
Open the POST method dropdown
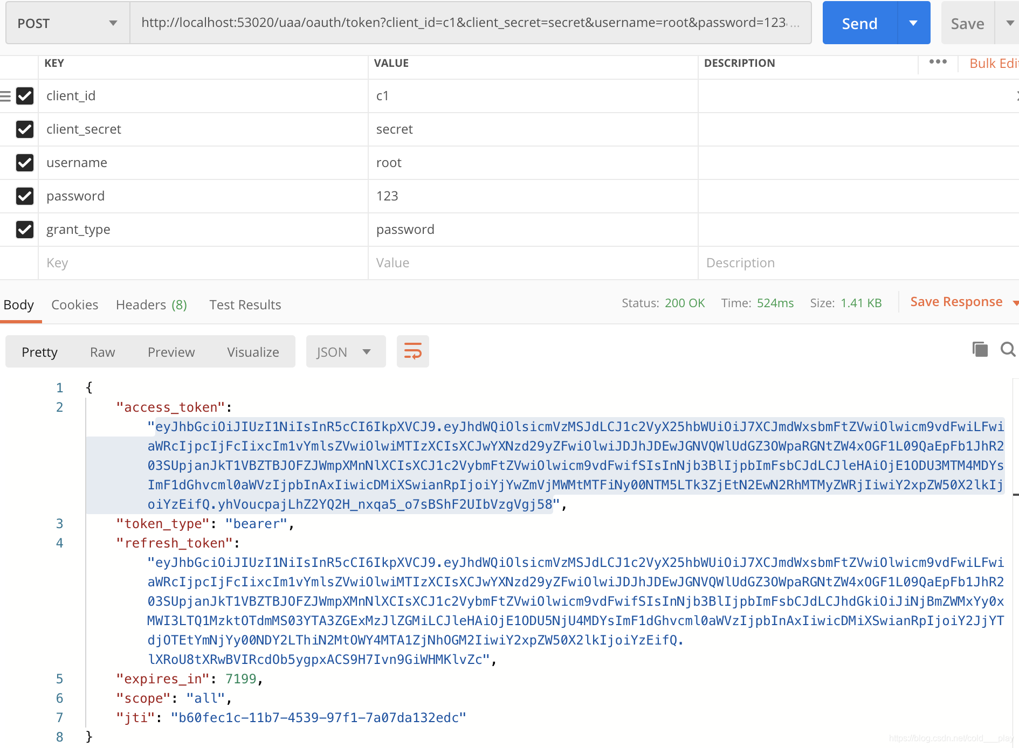[67, 23]
